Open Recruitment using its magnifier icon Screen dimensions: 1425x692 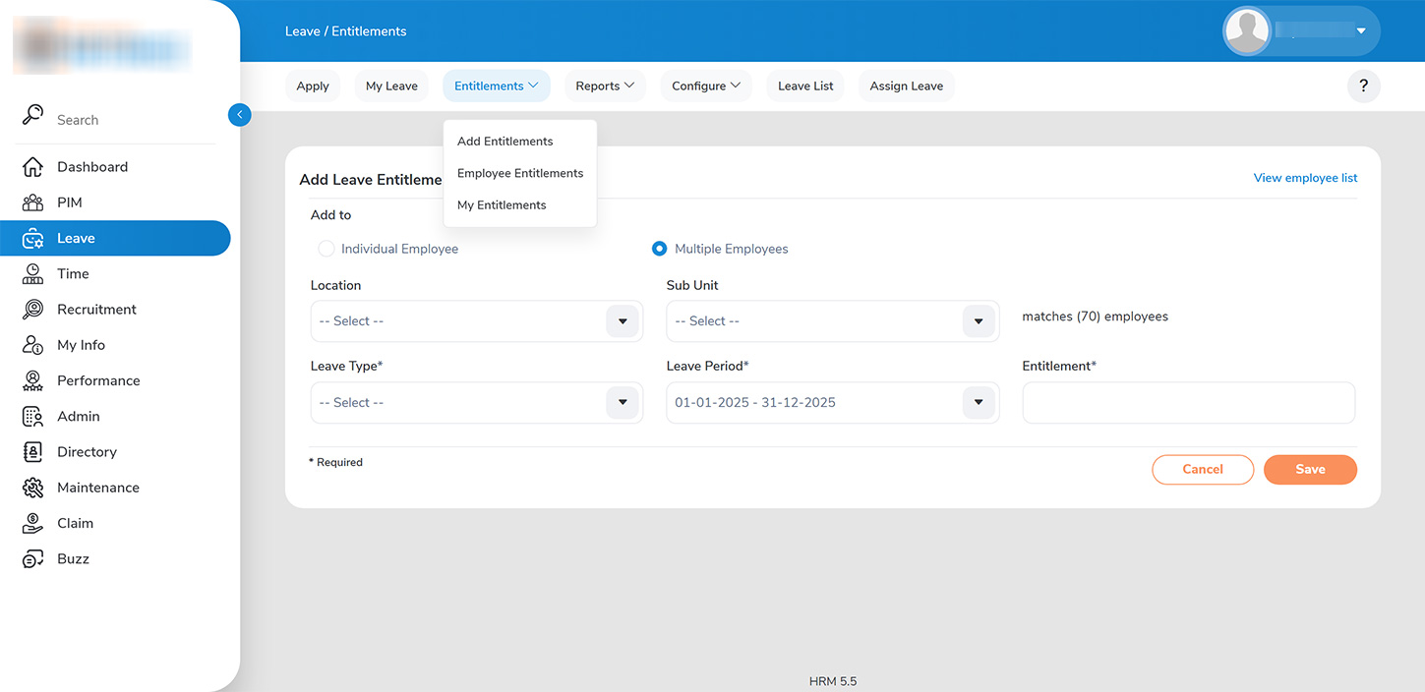[32, 310]
